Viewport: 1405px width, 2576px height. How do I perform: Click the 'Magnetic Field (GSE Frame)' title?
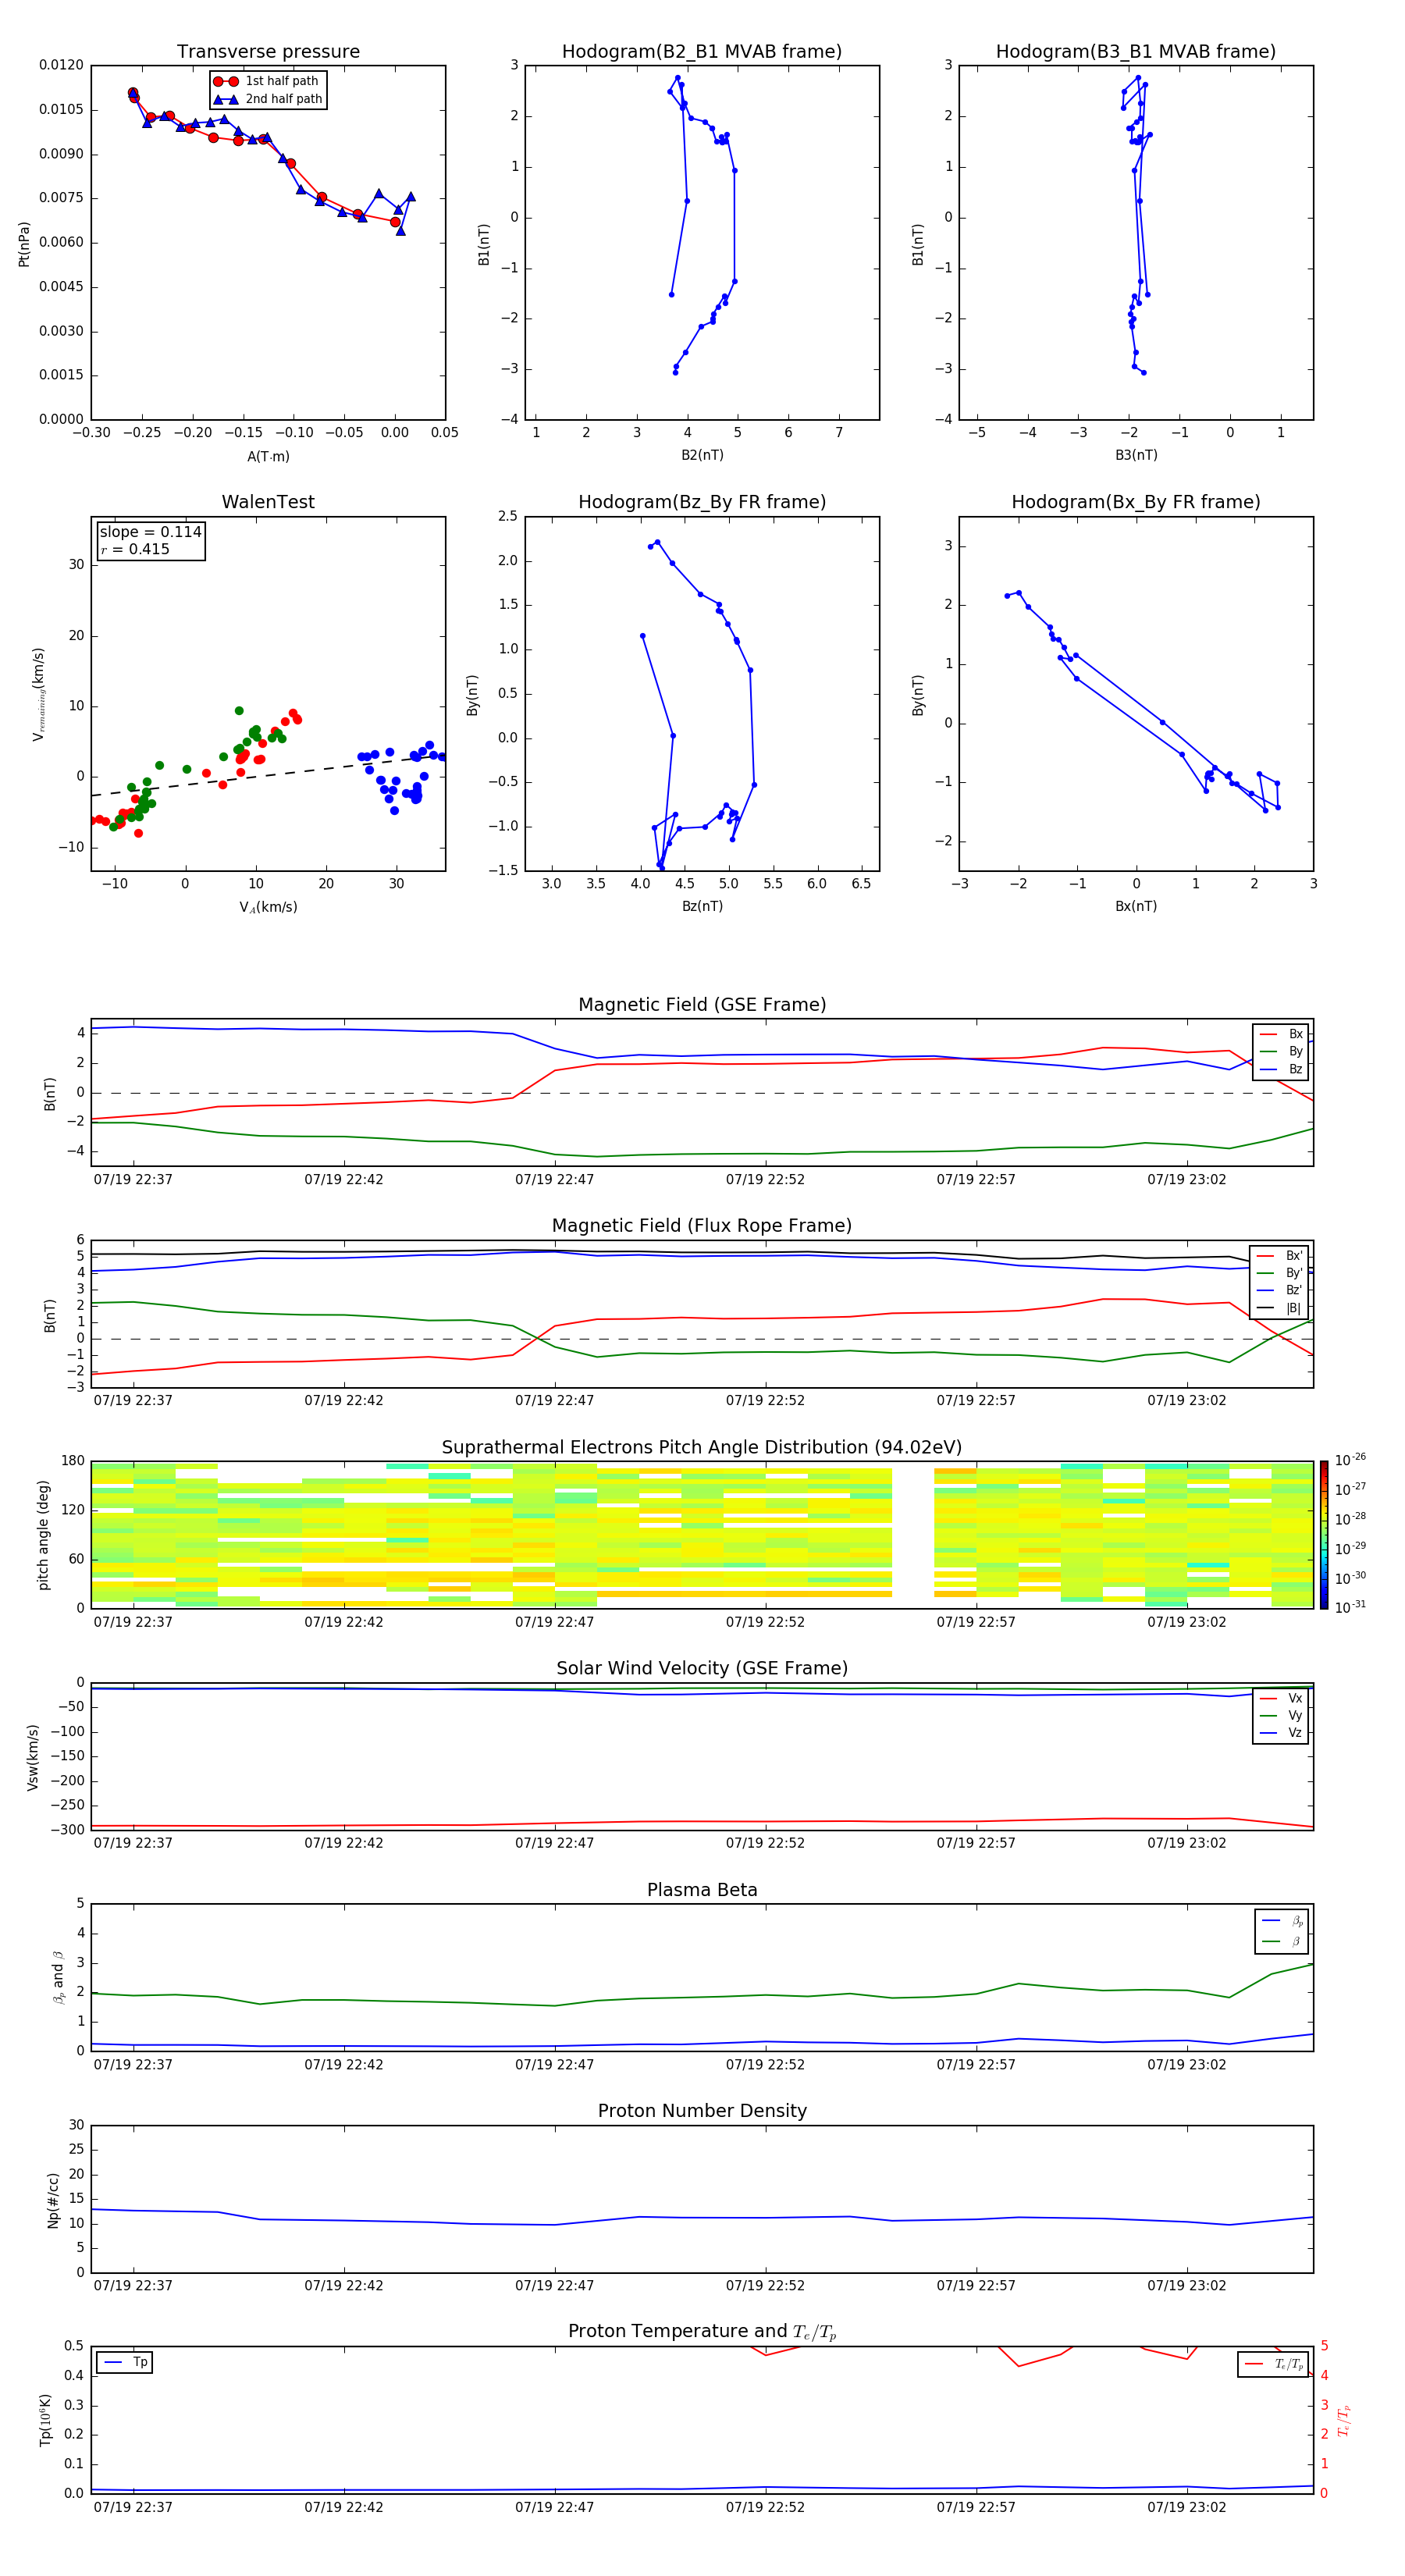(702, 1005)
